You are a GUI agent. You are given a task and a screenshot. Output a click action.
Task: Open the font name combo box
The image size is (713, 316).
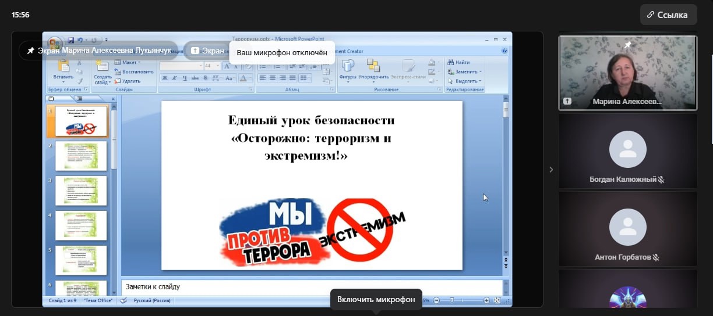[181, 66]
